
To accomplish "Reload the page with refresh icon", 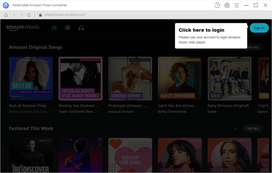I will point(29,15).
